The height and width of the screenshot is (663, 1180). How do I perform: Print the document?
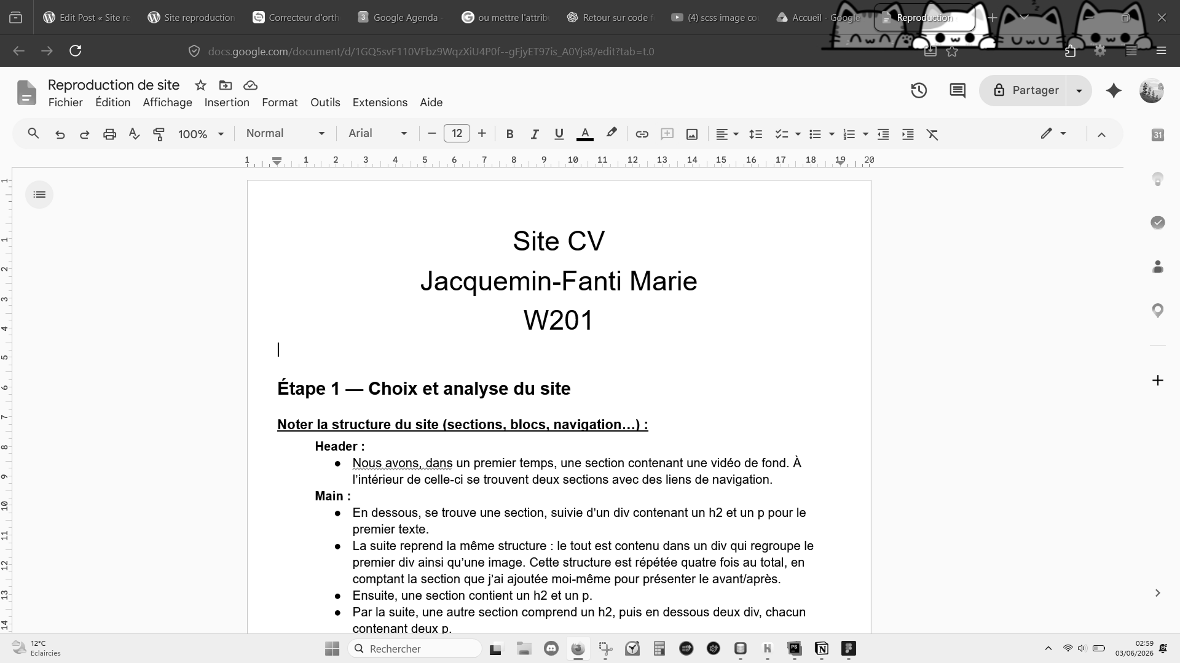pyautogui.click(x=109, y=134)
